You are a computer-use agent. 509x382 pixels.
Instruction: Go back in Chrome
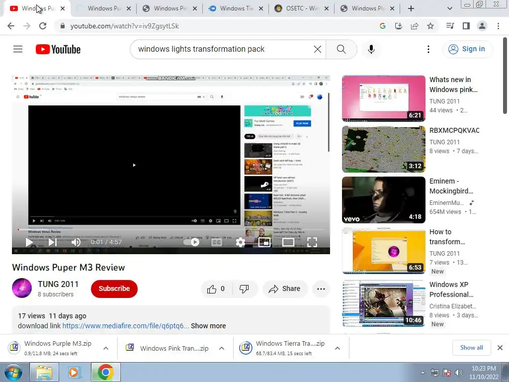[x=11, y=26]
